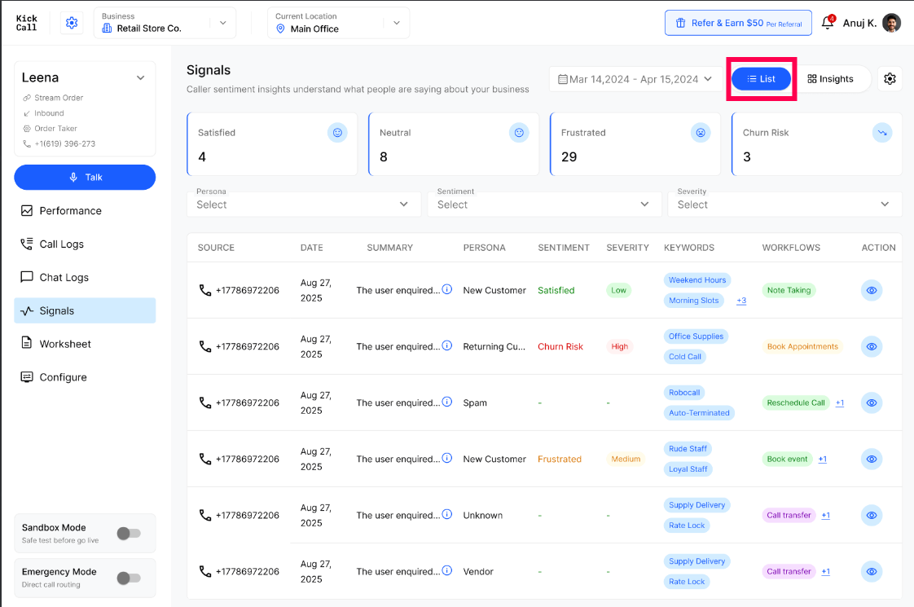View details for the Frustrated row
Viewport: 914px width, 607px height.
(x=872, y=459)
